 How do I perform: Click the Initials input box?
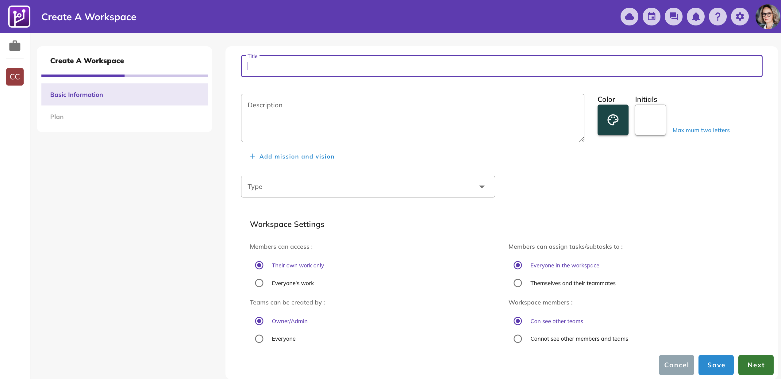pyautogui.click(x=650, y=120)
